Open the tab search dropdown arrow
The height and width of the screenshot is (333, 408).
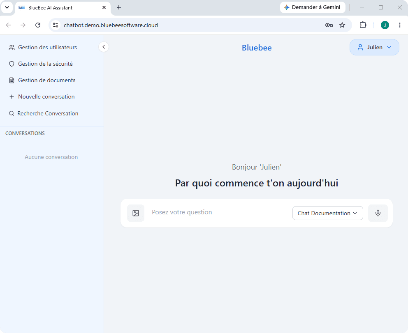click(x=7, y=7)
